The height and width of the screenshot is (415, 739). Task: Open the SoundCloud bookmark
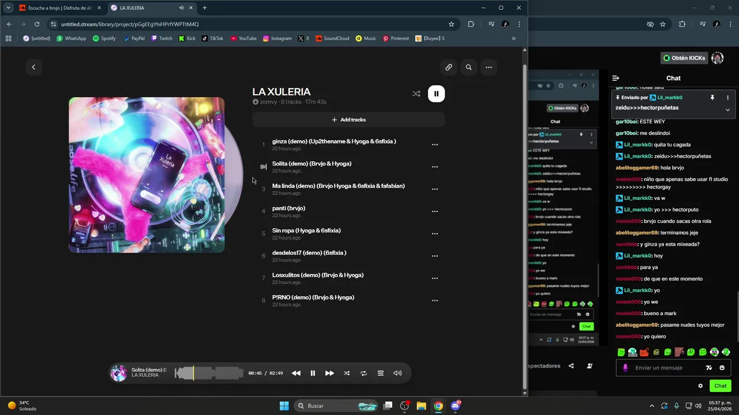pyautogui.click(x=332, y=39)
